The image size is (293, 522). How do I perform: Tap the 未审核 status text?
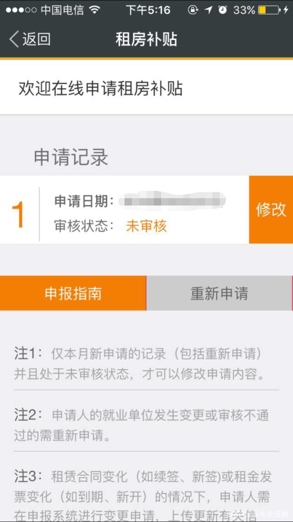(x=146, y=227)
